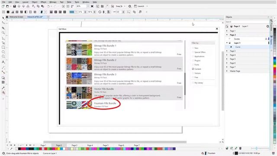Expand Page 5 in Objects docker
Image resolution: width=277 pixels, height=156 pixels.
(227, 59)
